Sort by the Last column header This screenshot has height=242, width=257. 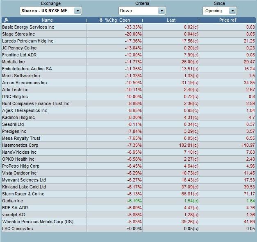tap(171, 20)
